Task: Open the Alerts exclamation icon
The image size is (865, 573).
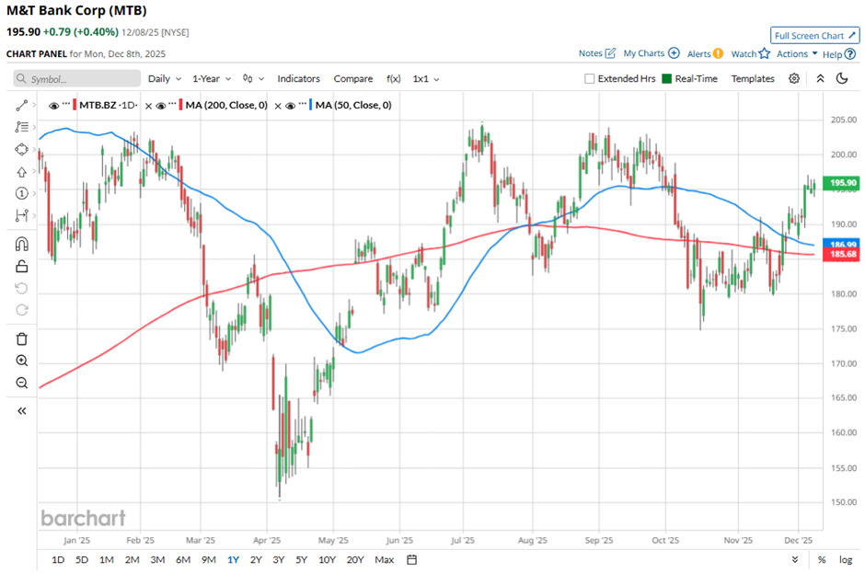Action: tap(718, 53)
